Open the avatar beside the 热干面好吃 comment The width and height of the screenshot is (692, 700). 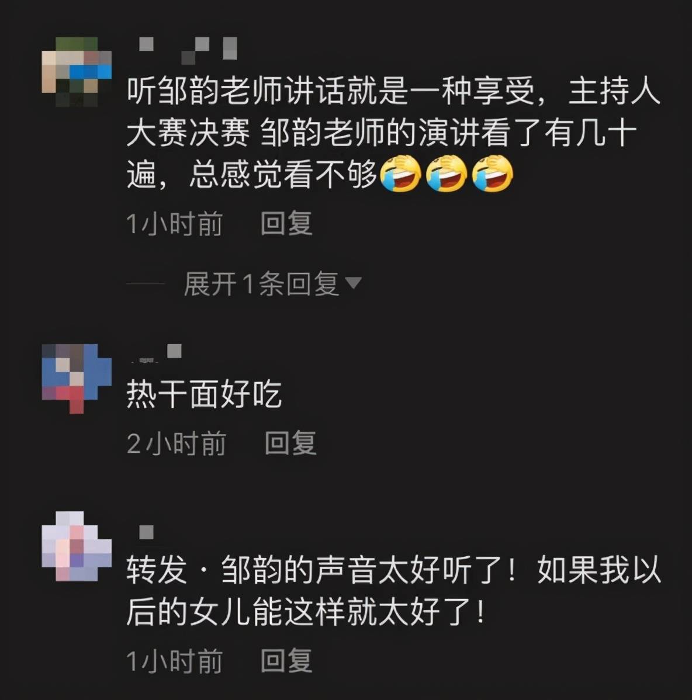coord(77,379)
